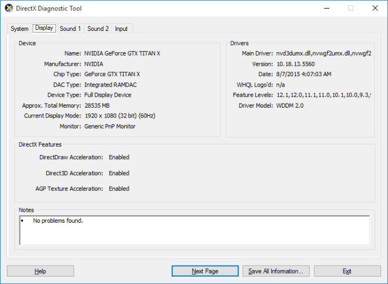Exit the DirectX Diagnostic Tool

tap(347, 271)
